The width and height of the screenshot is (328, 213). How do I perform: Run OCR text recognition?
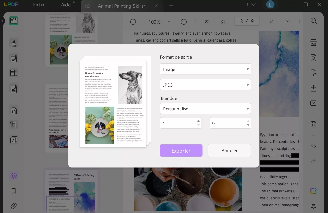click(313, 43)
